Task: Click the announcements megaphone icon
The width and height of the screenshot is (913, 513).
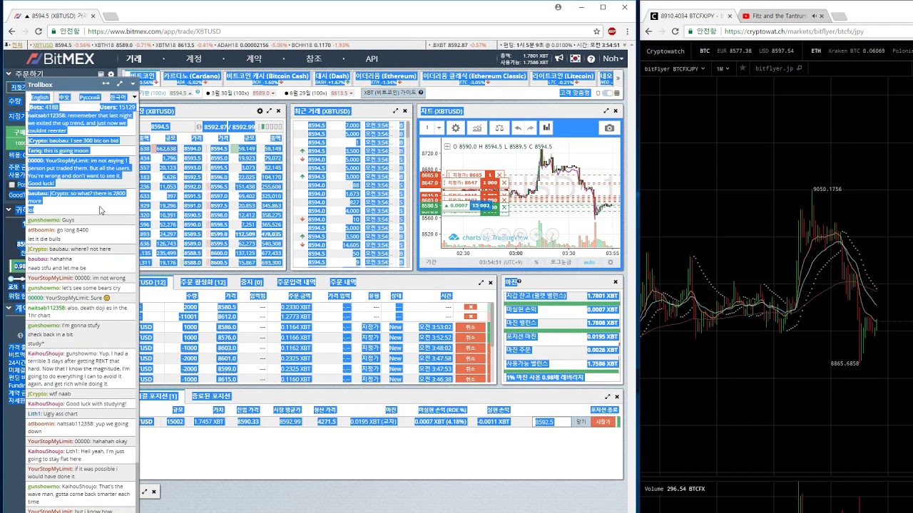Action: pyautogui.click(x=560, y=58)
